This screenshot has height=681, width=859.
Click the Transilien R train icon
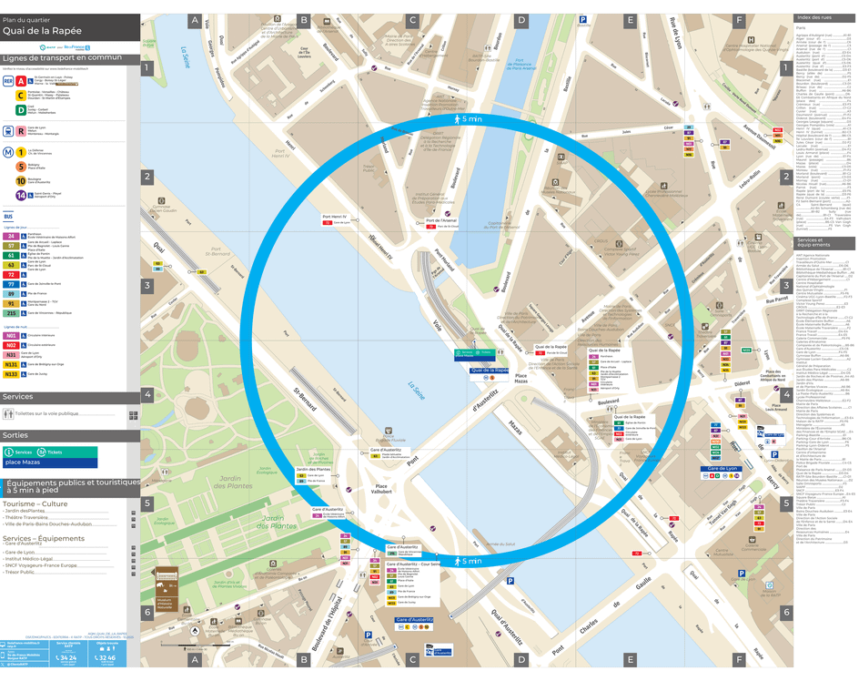[19, 131]
